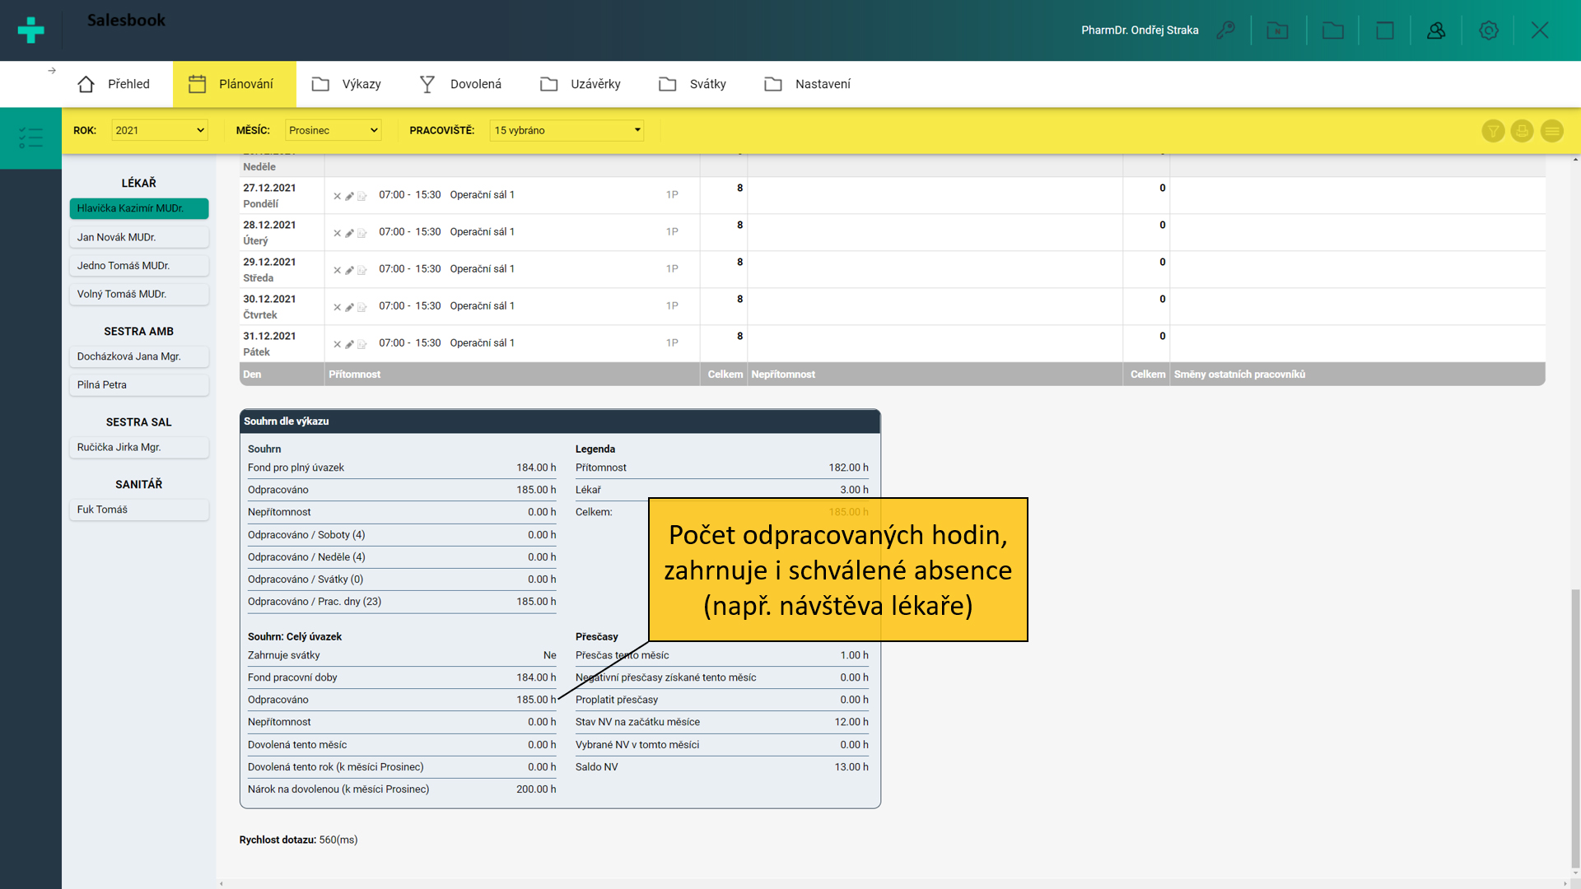The image size is (1581, 889).
Task: Toggle the sidebar checklist icon
Action: click(30, 137)
